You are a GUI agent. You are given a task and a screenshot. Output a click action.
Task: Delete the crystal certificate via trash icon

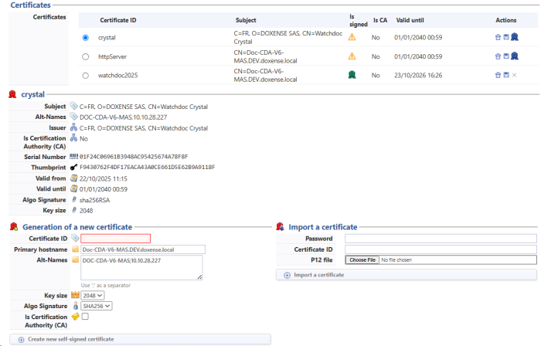pyautogui.click(x=498, y=37)
